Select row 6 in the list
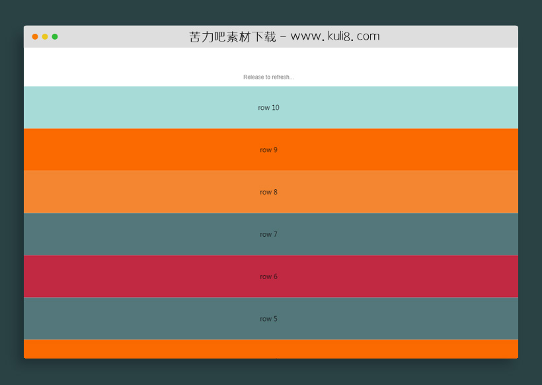542x385 pixels. coord(268,277)
